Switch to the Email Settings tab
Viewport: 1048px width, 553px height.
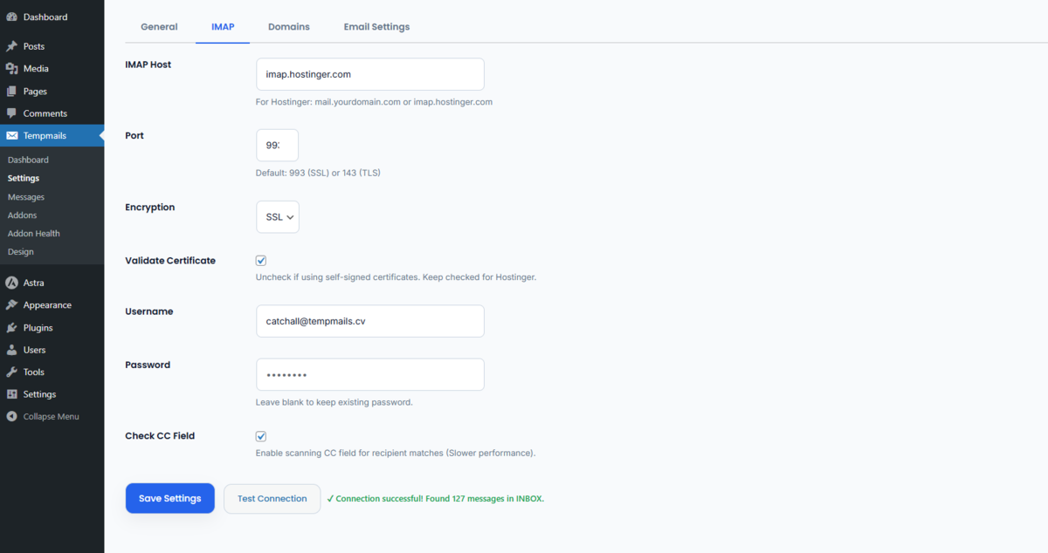[376, 26]
